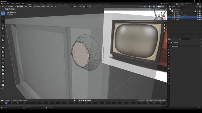
Task: Select the Annotate tool
Action: pyautogui.click(x=3, y=36)
